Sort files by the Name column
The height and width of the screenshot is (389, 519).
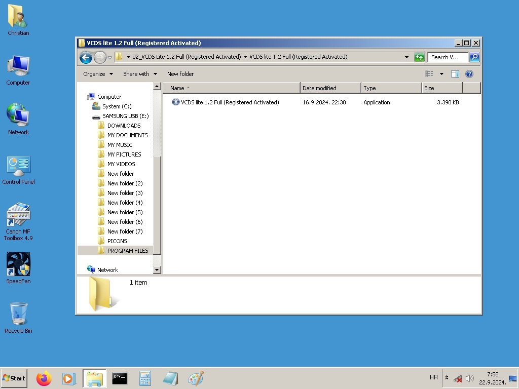(x=231, y=88)
